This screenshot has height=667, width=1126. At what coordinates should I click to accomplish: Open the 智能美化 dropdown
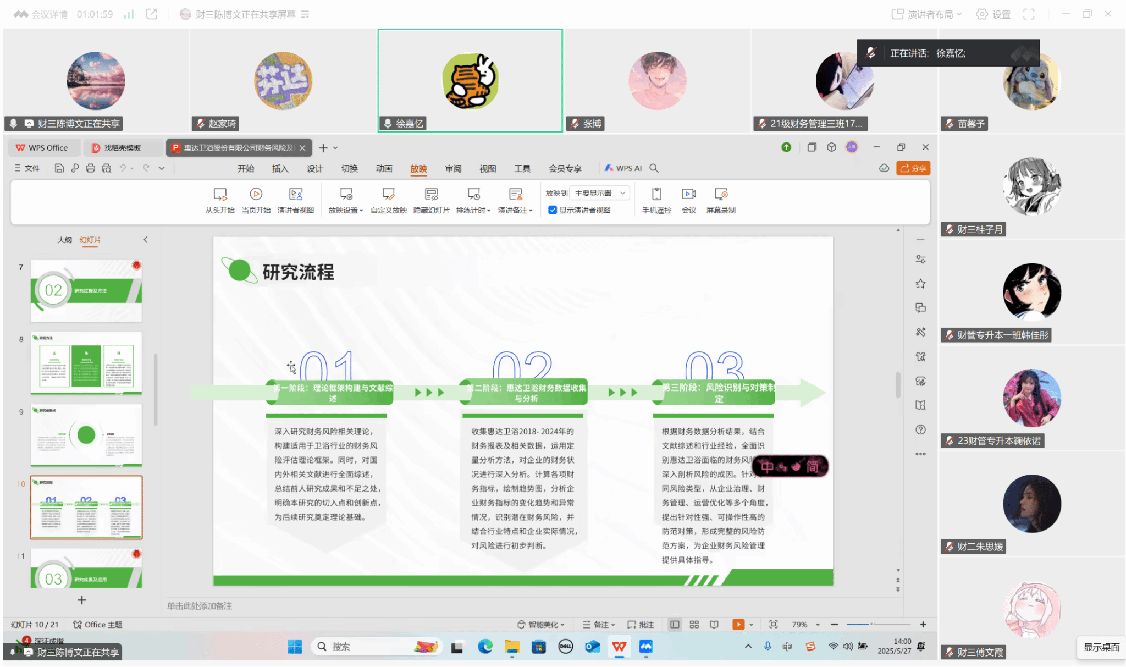pyautogui.click(x=541, y=625)
